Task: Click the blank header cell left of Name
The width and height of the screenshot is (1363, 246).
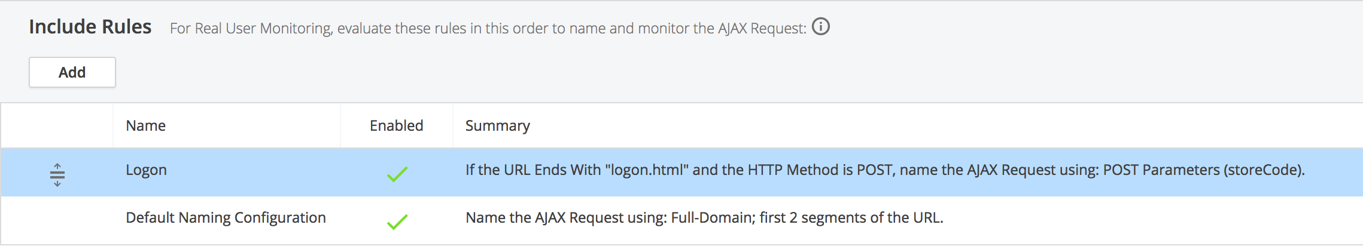Action: click(x=57, y=126)
